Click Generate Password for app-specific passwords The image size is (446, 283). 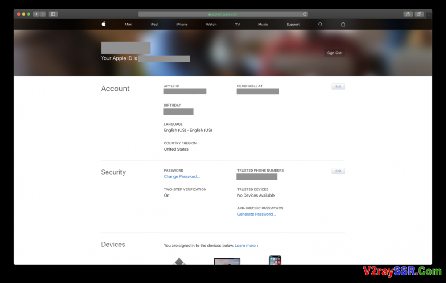coord(256,214)
